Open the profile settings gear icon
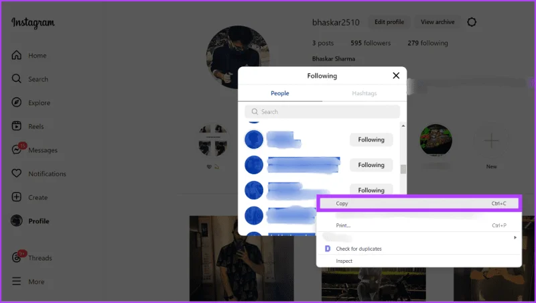 pos(472,22)
